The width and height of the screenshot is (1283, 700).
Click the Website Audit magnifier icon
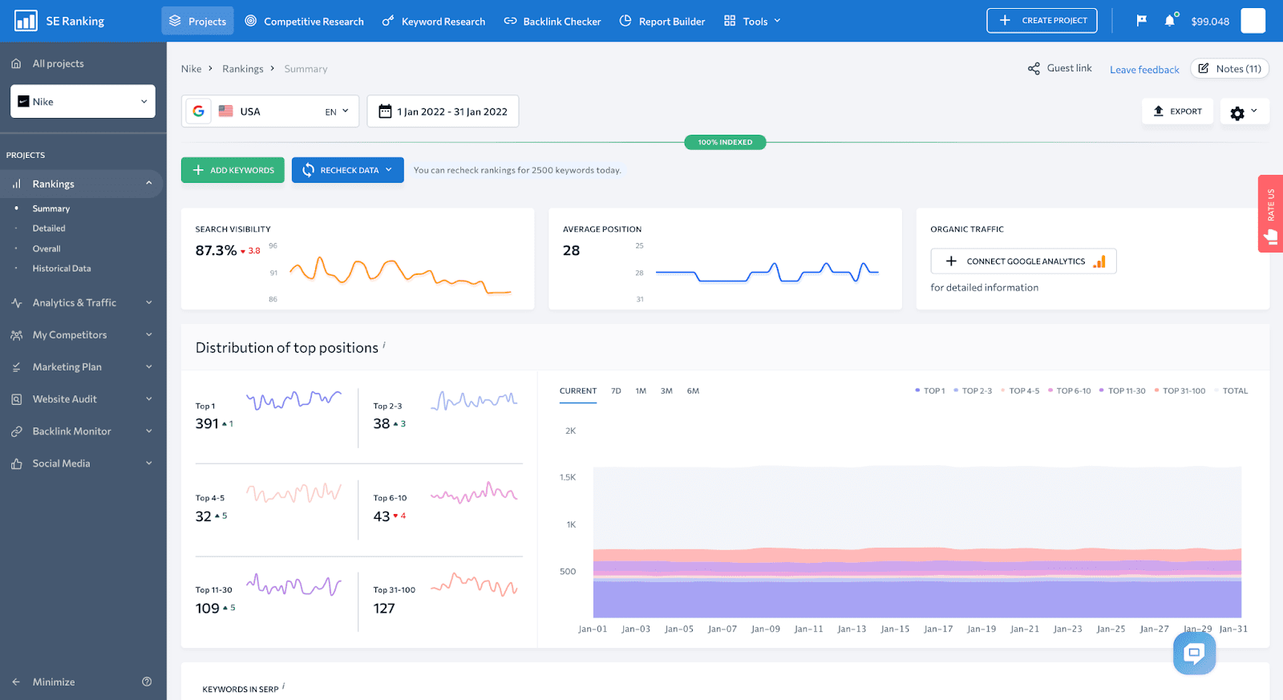click(x=16, y=399)
